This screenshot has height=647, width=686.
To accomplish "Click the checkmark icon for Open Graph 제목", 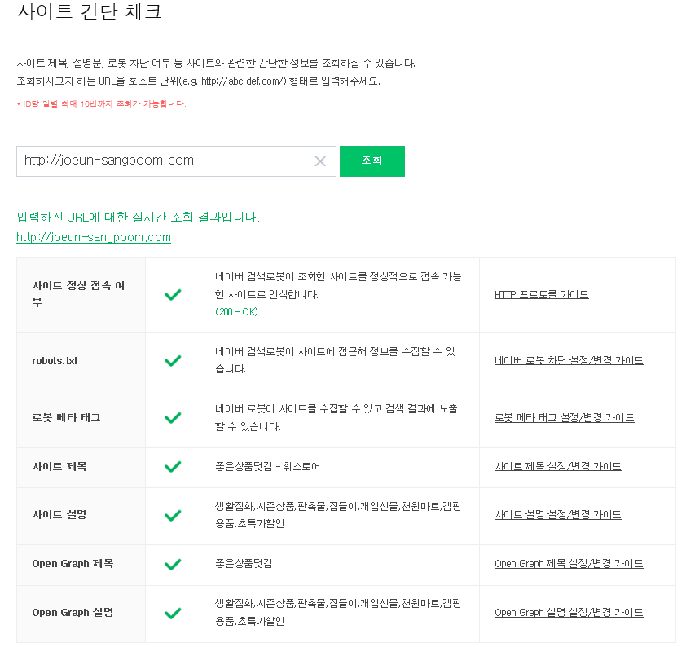I will click(x=173, y=565).
